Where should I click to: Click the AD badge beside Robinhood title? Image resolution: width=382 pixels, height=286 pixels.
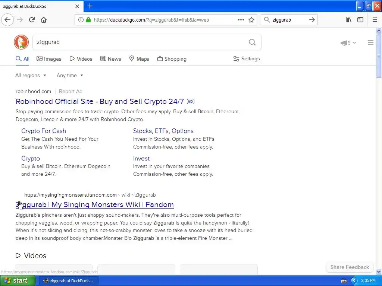[191, 101]
